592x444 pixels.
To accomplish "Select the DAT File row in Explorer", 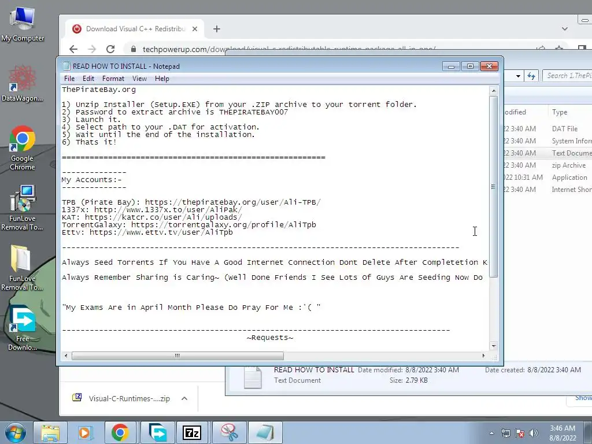I will (x=548, y=129).
